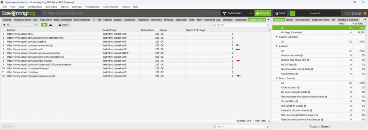Open the Issues tab in the right panel
The height and width of the screenshot is (130, 368).
290,20
